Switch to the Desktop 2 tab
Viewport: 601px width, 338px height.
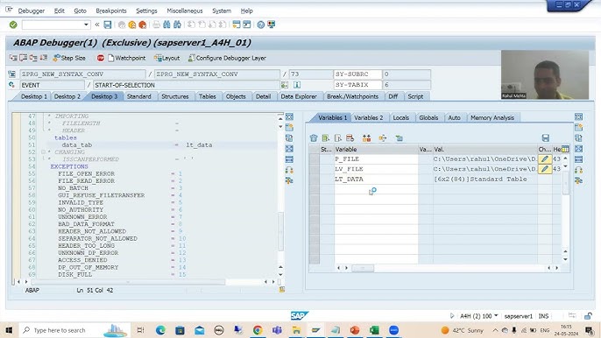pos(67,96)
